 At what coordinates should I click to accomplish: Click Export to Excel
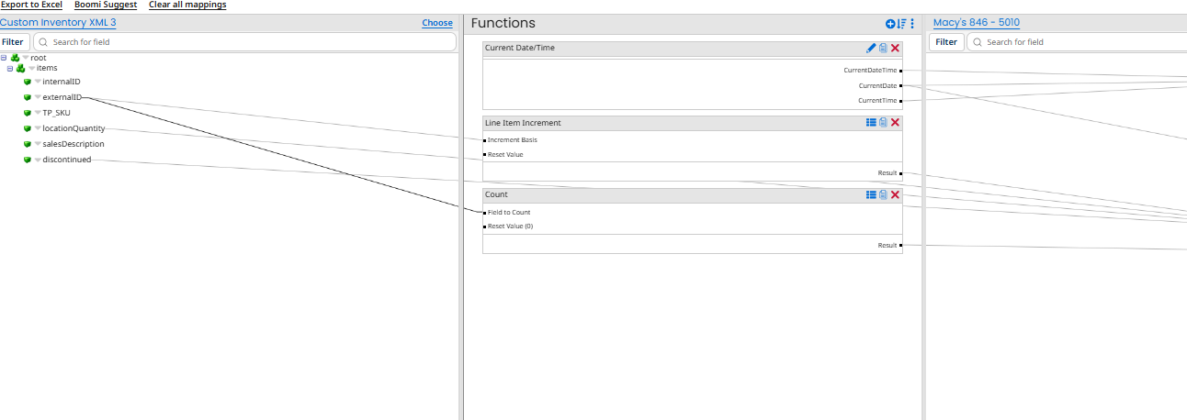point(31,5)
